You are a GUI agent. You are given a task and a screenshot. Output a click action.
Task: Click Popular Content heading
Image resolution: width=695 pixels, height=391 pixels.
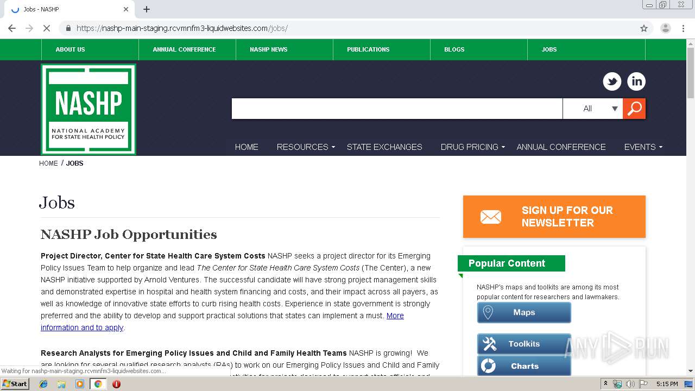coord(507,263)
